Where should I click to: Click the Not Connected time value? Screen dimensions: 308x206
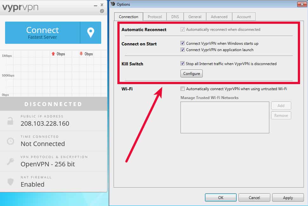click(x=43, y=144)
